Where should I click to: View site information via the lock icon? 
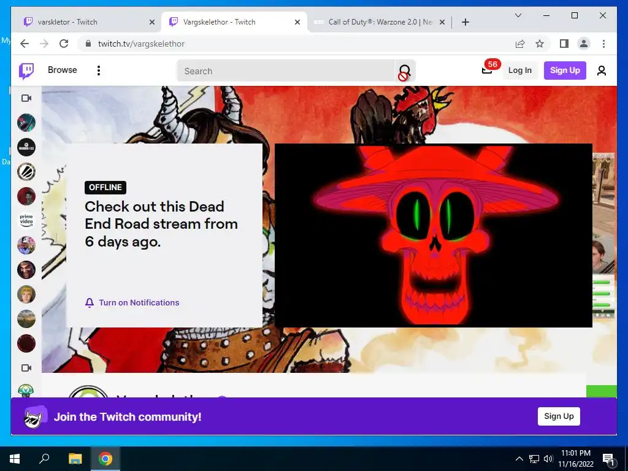click(88, 44)
